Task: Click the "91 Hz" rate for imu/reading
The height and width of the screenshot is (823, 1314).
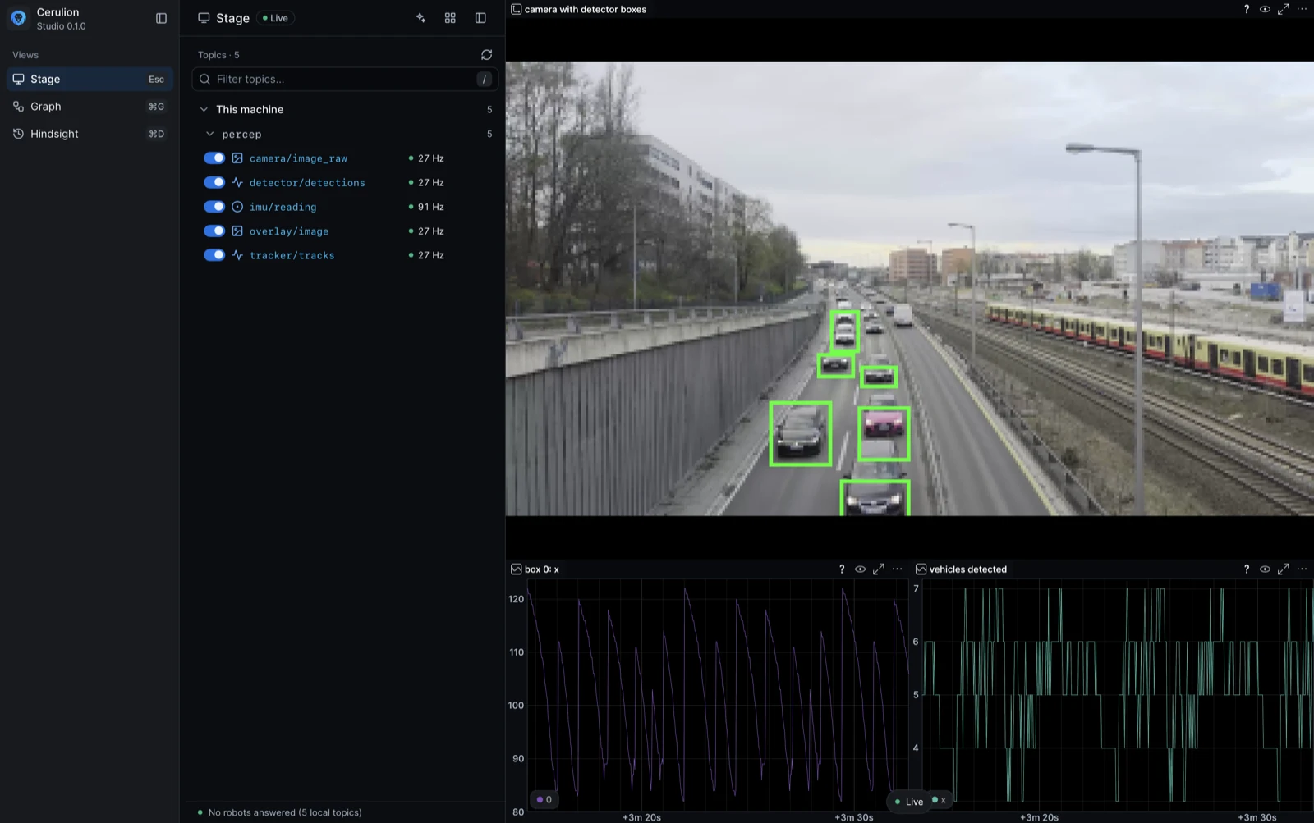Action: [x=430, y=207]
